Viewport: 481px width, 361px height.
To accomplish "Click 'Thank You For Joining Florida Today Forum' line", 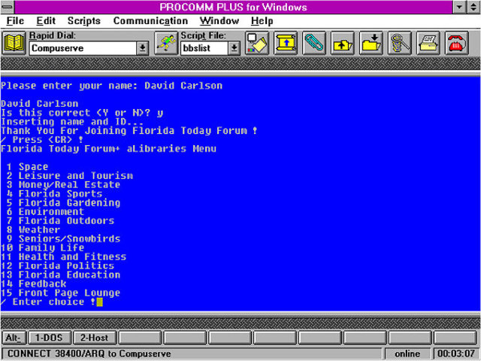I will click(129, 131).
